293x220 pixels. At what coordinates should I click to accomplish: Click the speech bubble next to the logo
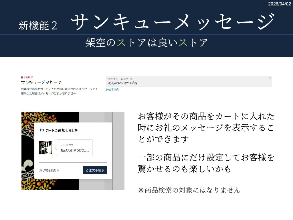coord(74,148)
